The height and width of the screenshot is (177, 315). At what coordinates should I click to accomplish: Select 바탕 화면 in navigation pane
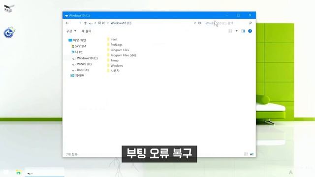point(77,40)
